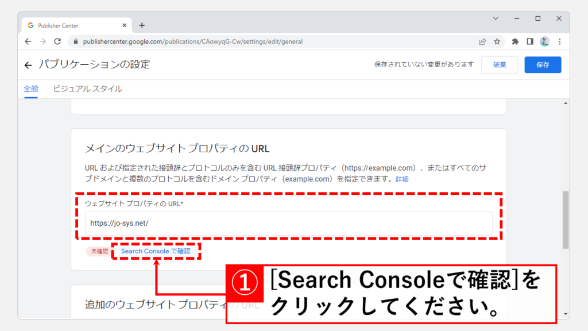The width and height of the screenshot is (588, 331).
Task: Click the 破棄 button
Action: [x=500, y=65]
